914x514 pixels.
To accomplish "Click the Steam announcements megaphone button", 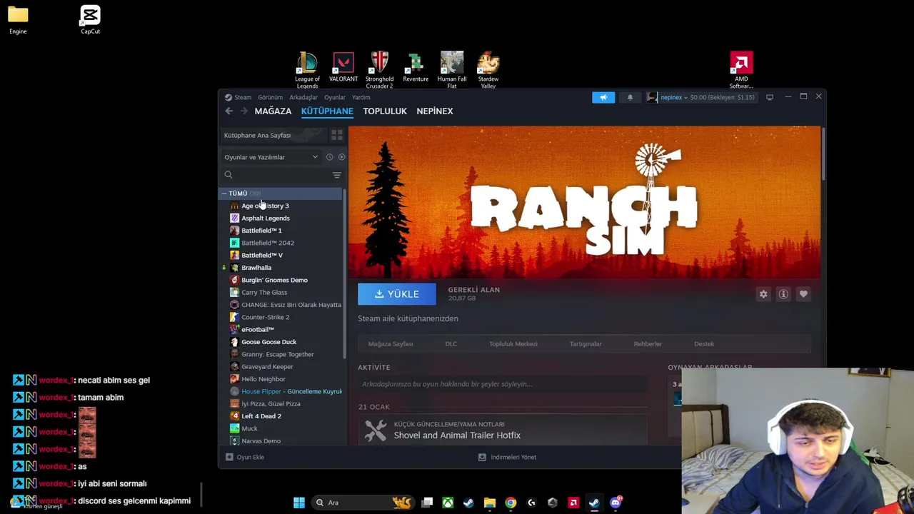I will click(x=603, y=97).
